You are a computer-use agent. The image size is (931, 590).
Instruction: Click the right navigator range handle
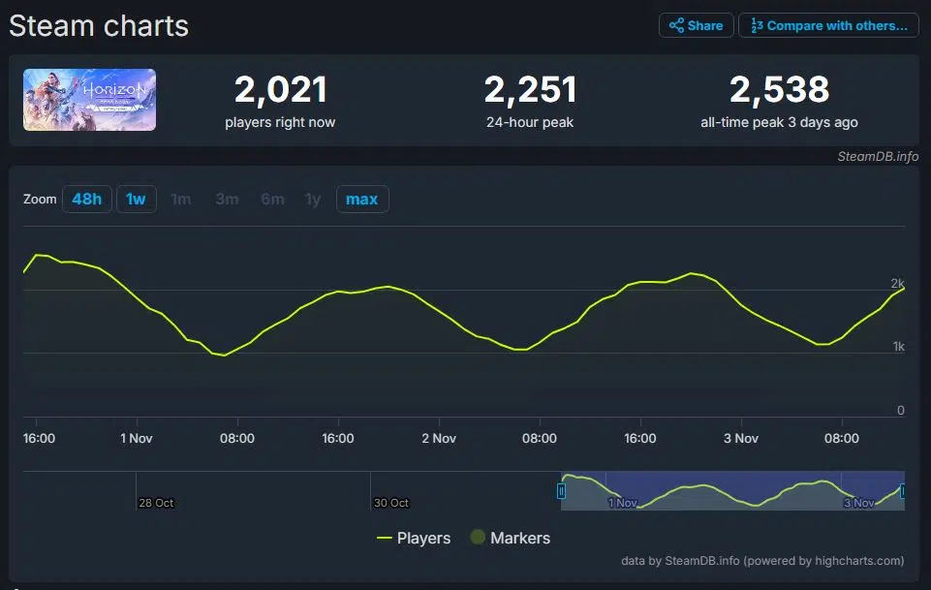coord(903,491)
